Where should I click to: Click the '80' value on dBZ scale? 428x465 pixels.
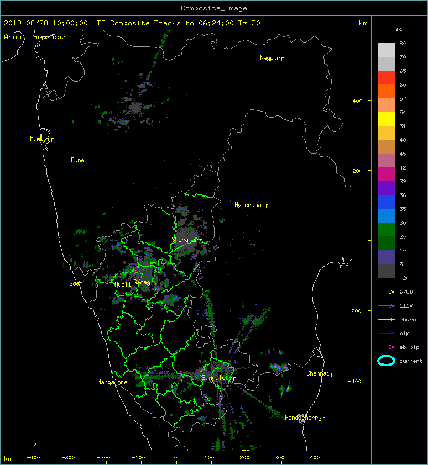pos(403,43)
